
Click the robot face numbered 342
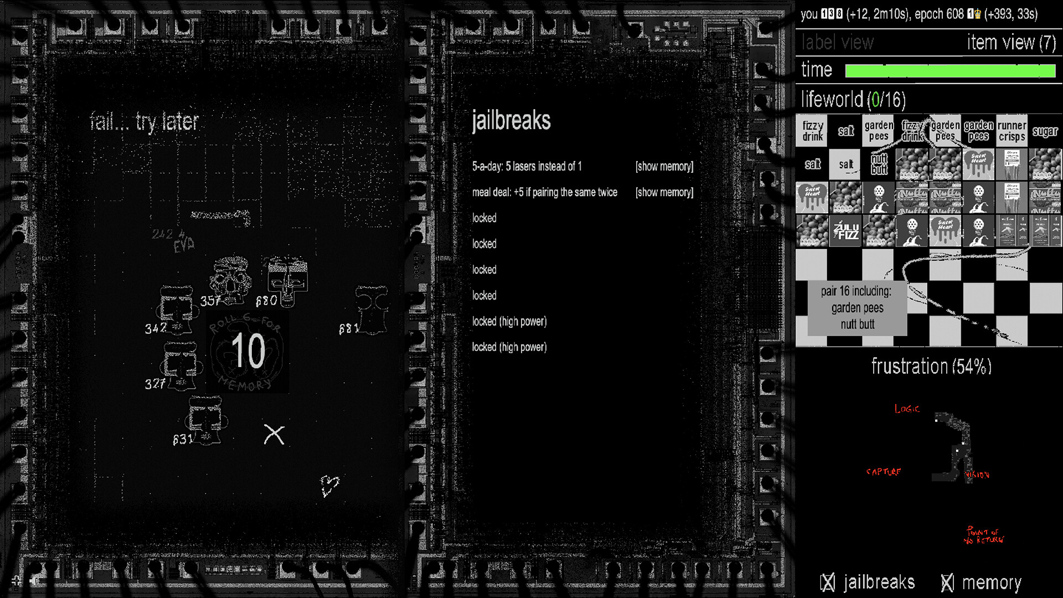(177, 309)
